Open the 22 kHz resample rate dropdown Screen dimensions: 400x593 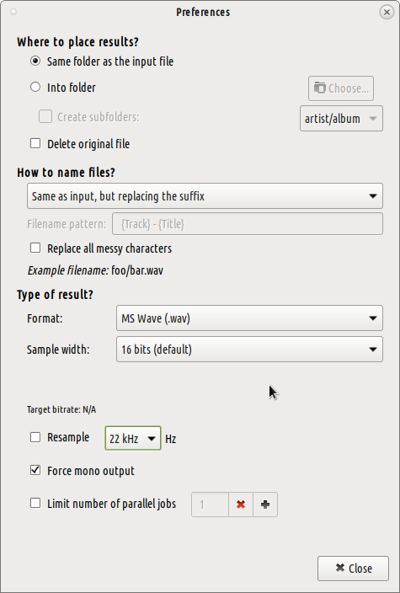(133, 438)
